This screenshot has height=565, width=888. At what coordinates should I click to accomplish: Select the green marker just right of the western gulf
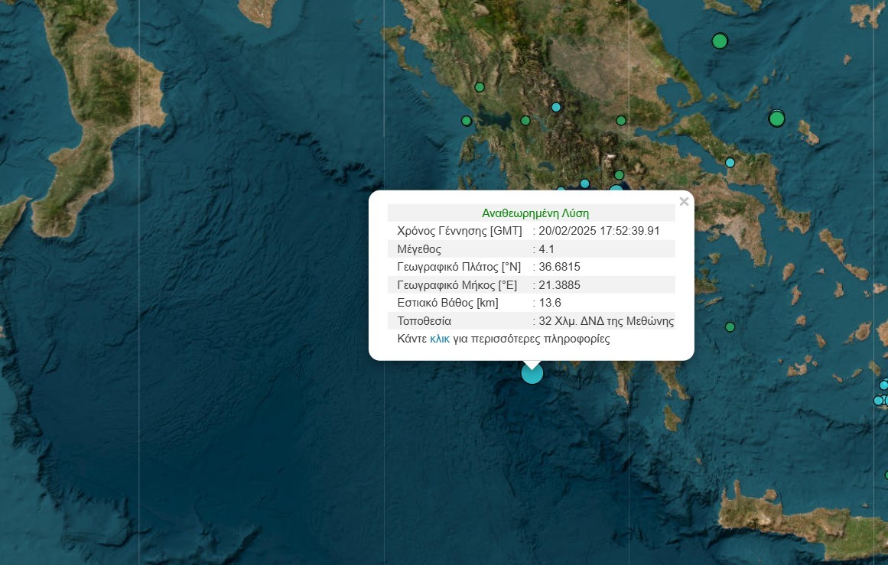(525, 120)
